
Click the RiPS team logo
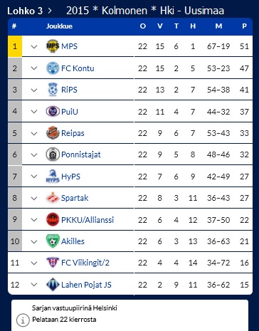pyautogui.click(x=53, y=90)
